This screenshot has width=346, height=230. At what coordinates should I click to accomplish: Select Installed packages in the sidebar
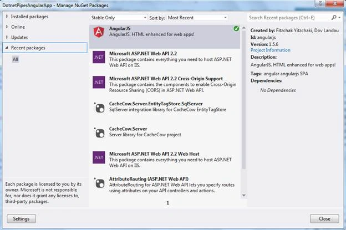click(29, 17)
